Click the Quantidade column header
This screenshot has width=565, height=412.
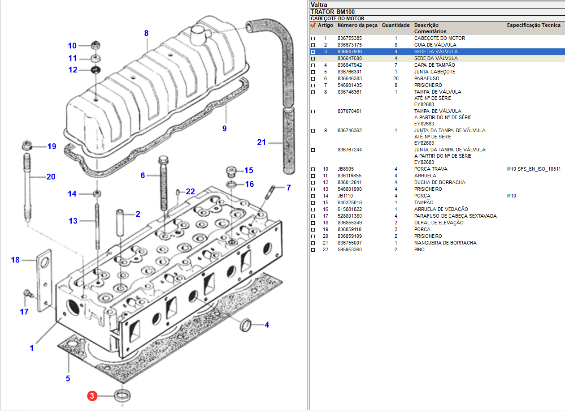(395, 25)
